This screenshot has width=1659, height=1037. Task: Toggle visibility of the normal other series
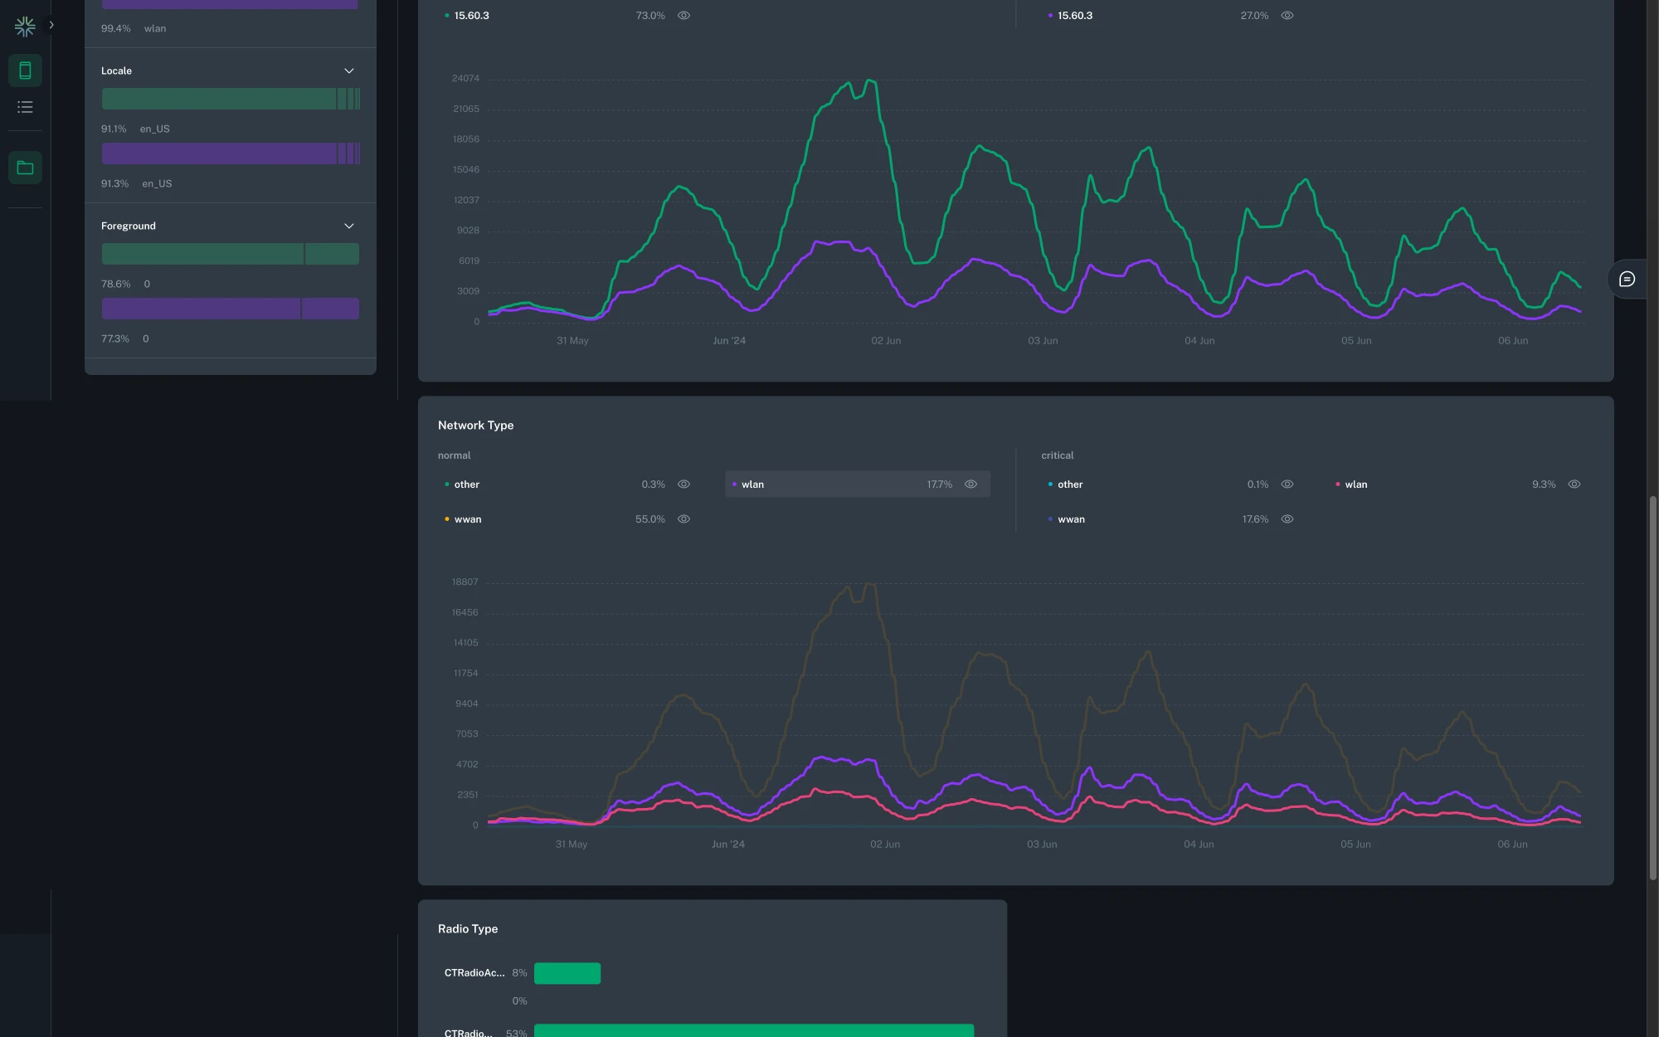[683, 484]
